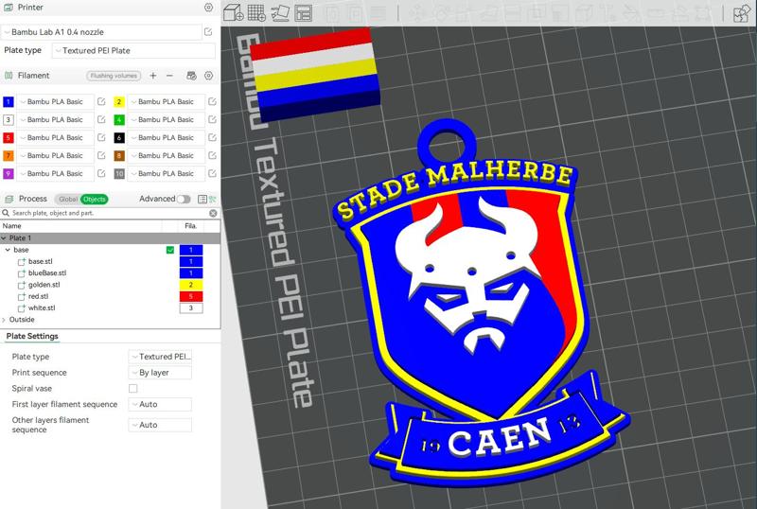Edit preset of filament 9

click(101, 173)
